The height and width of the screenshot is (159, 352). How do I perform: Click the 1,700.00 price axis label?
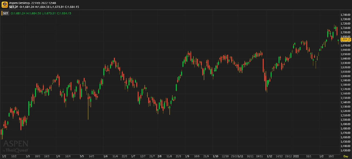pos(346,32)
